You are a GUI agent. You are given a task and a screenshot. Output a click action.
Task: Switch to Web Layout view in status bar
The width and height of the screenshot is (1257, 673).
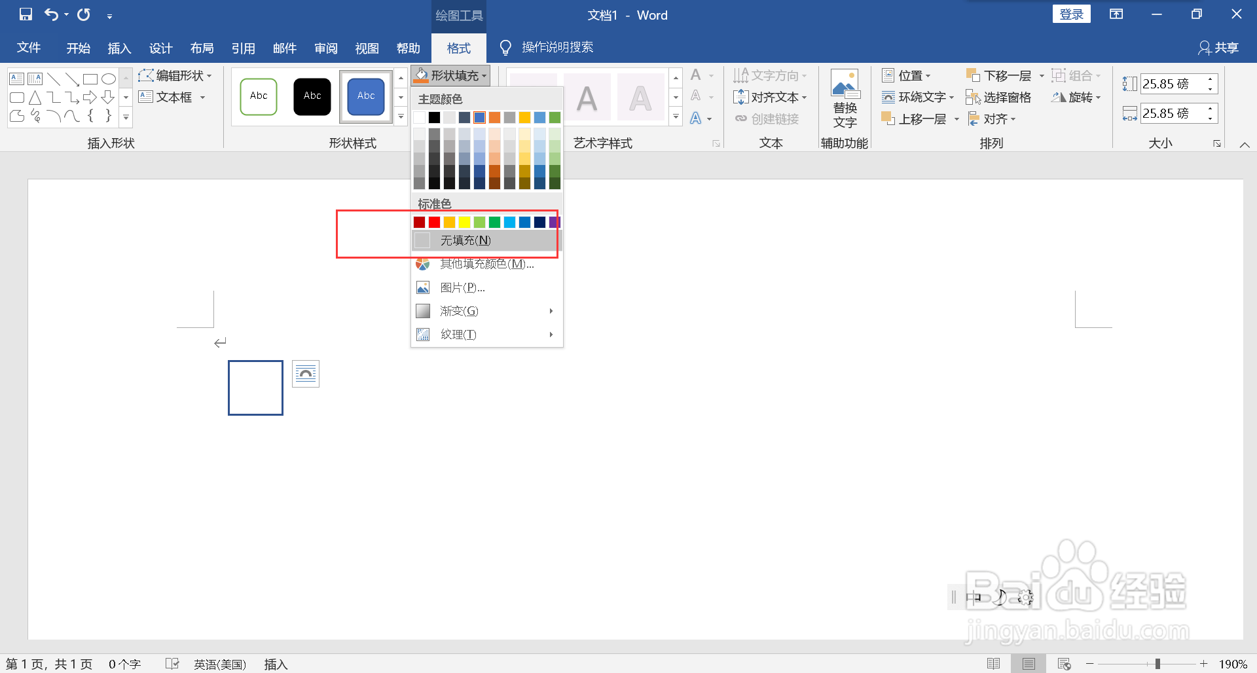pyautogui.click(x=1065, y=664)
